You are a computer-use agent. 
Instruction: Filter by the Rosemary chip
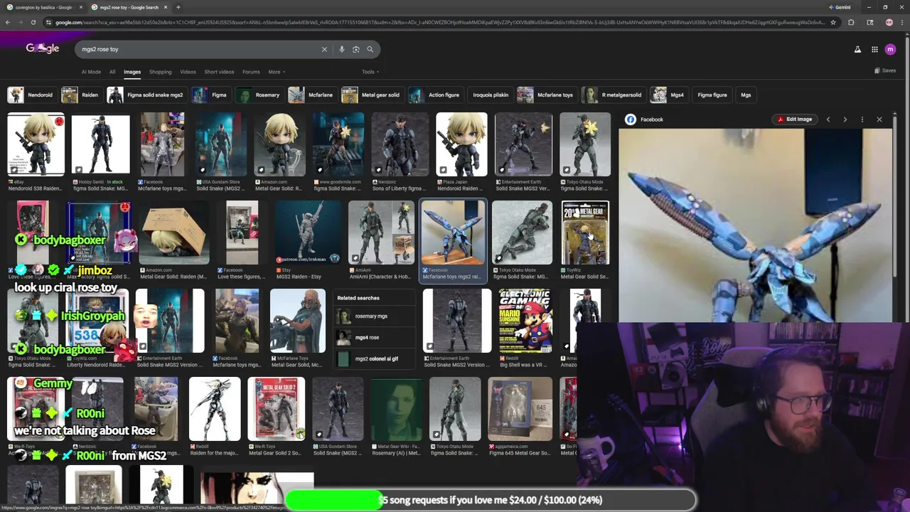click(x=259, y=95)
